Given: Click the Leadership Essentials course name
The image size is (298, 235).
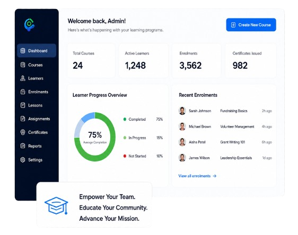Looking at the screenshot, I should tap(236, 158).
